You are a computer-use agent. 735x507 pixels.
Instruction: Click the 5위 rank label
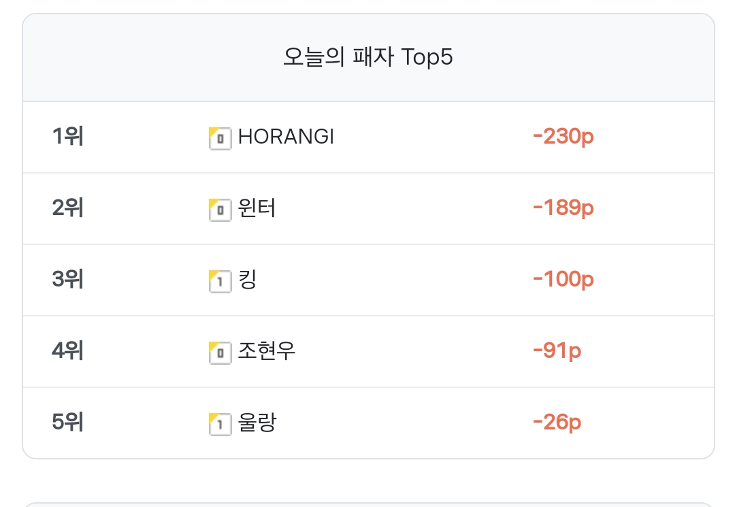pyautogui.click(x=67, y=422)
